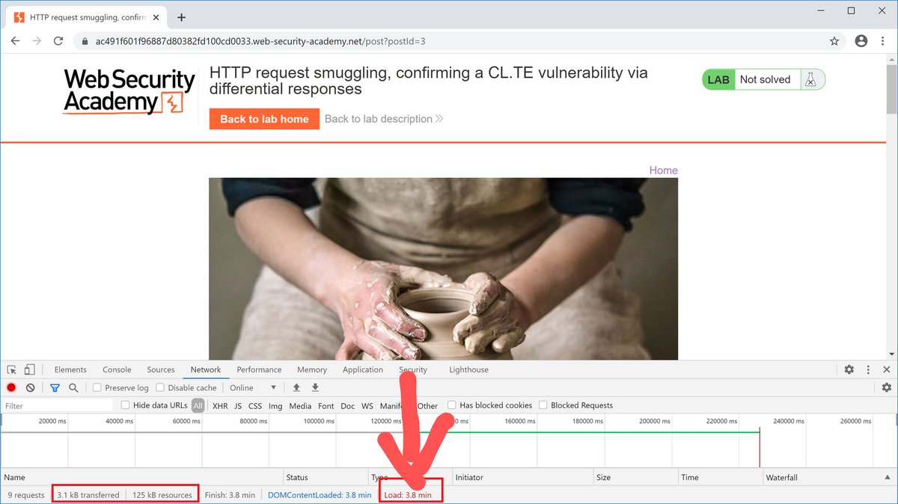Image resolution: width=898 pixels, height=504 pixels.
Task: Click the Home link
Action: 663,170
